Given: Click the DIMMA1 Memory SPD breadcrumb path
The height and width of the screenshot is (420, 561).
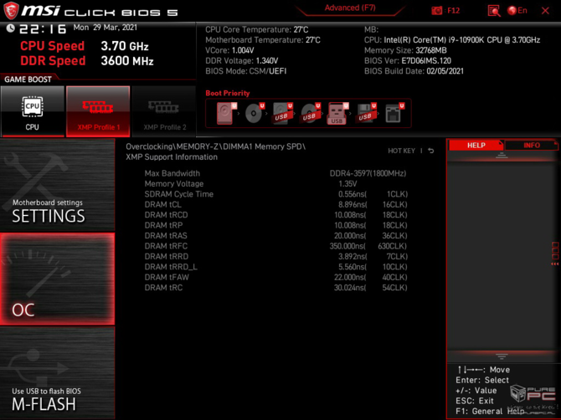Looking at the screenshot, I should click(x=215, y=146).
